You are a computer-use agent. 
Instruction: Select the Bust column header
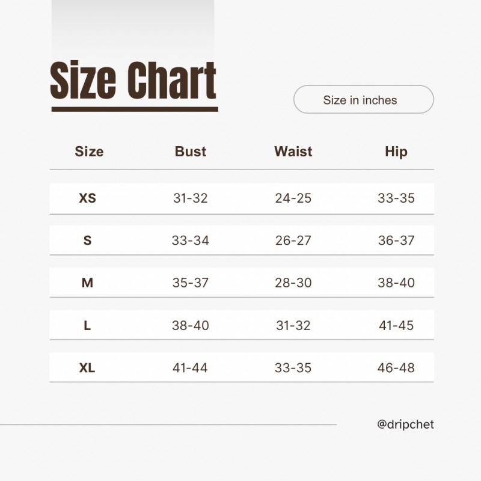(191, 152)
